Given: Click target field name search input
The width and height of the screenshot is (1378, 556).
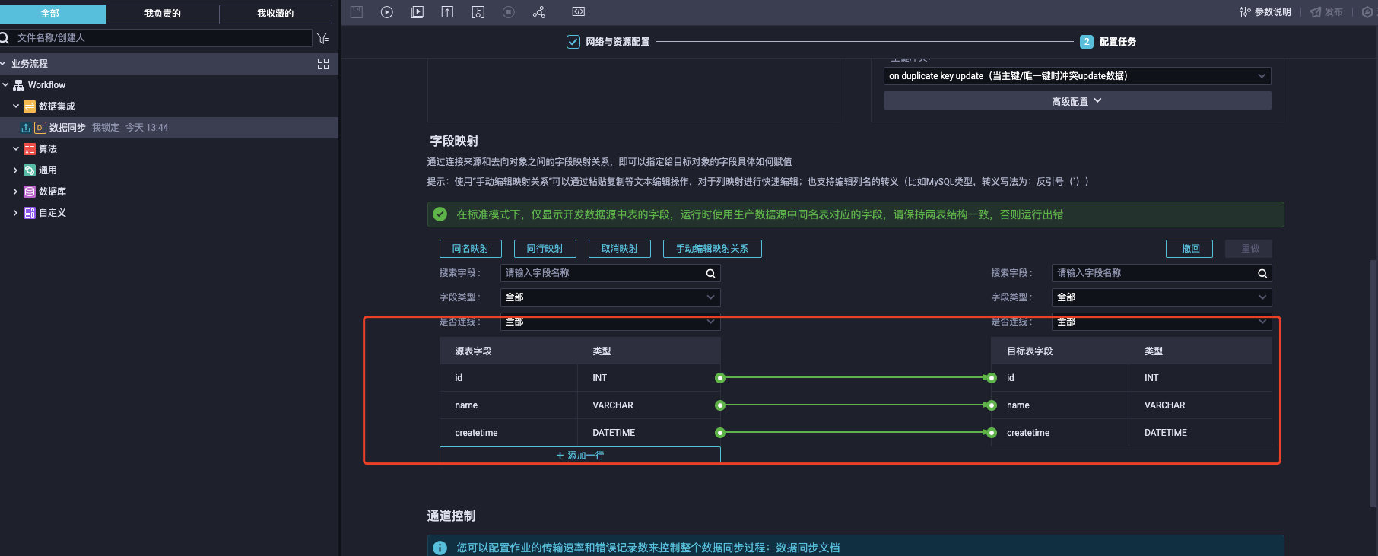Looking at the screenshot, I should (1162, 273).
